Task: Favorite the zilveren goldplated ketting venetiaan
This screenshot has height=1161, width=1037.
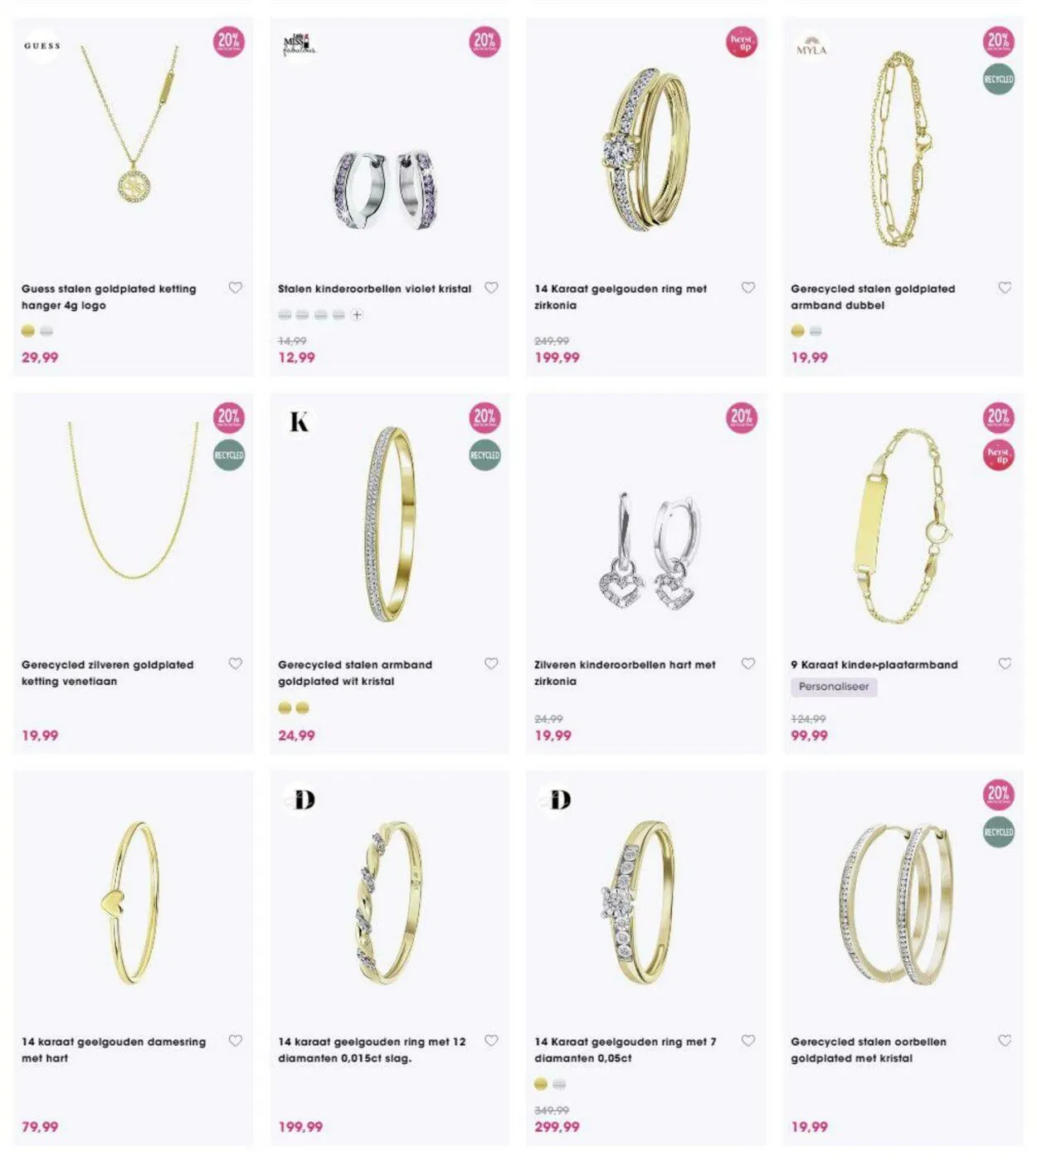Action: point(236,663)
